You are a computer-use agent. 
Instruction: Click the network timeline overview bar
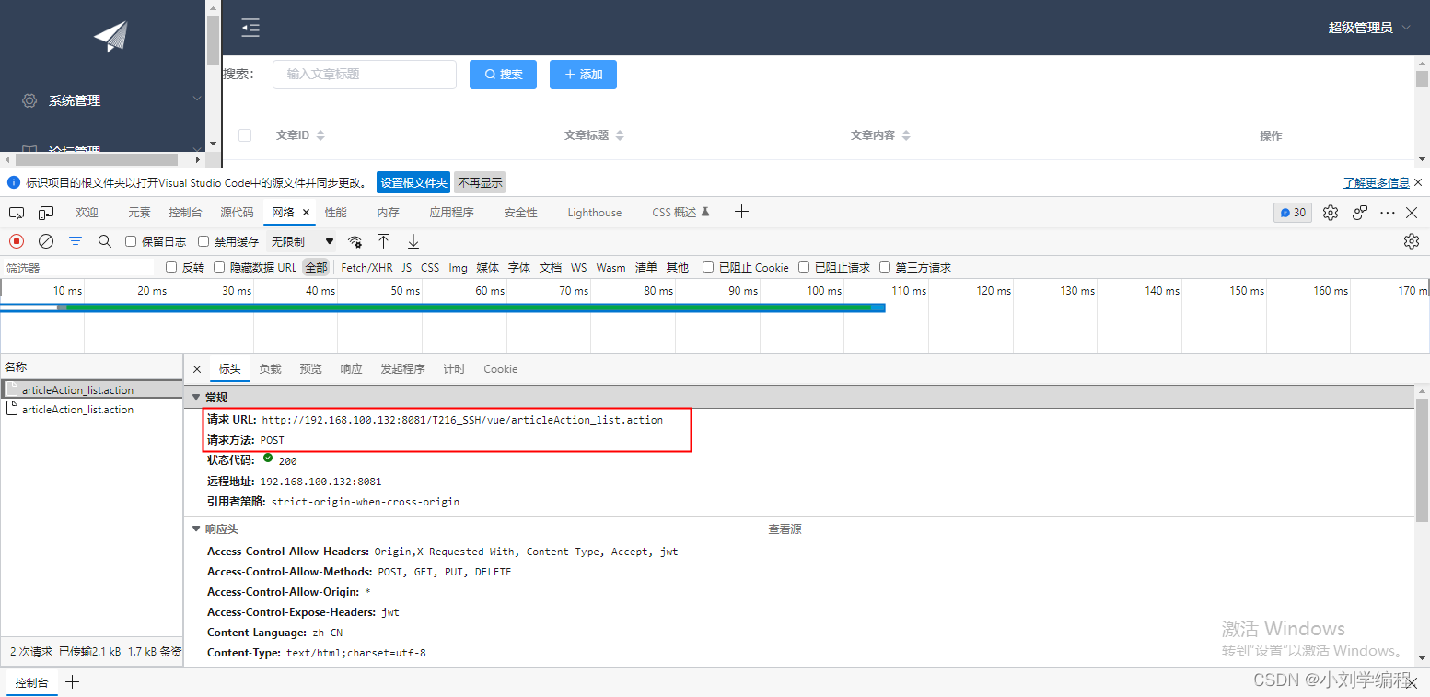(x=443, y=308)
